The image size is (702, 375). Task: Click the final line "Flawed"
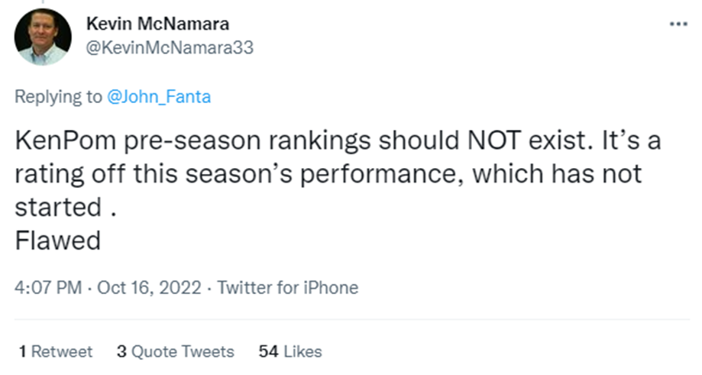58,241
